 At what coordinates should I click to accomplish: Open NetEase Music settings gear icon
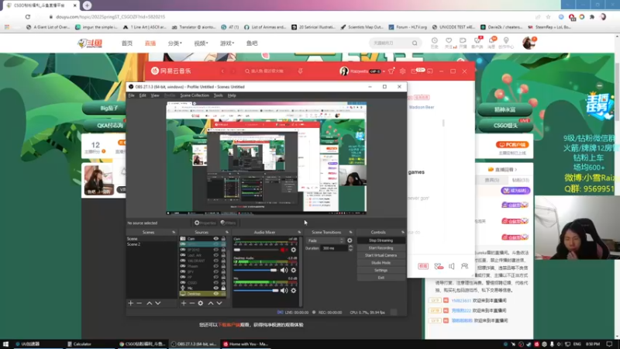pyautogui.click(x=402, y=71)
